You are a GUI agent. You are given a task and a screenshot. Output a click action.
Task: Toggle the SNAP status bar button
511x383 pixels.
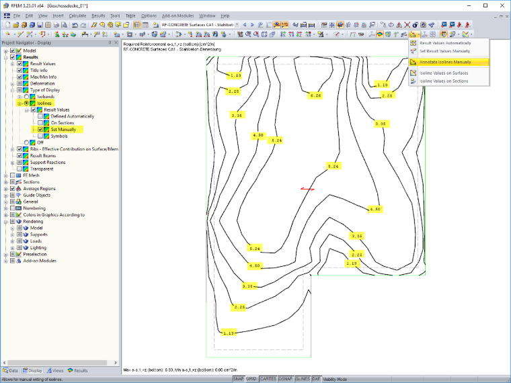tap(238, 379)
